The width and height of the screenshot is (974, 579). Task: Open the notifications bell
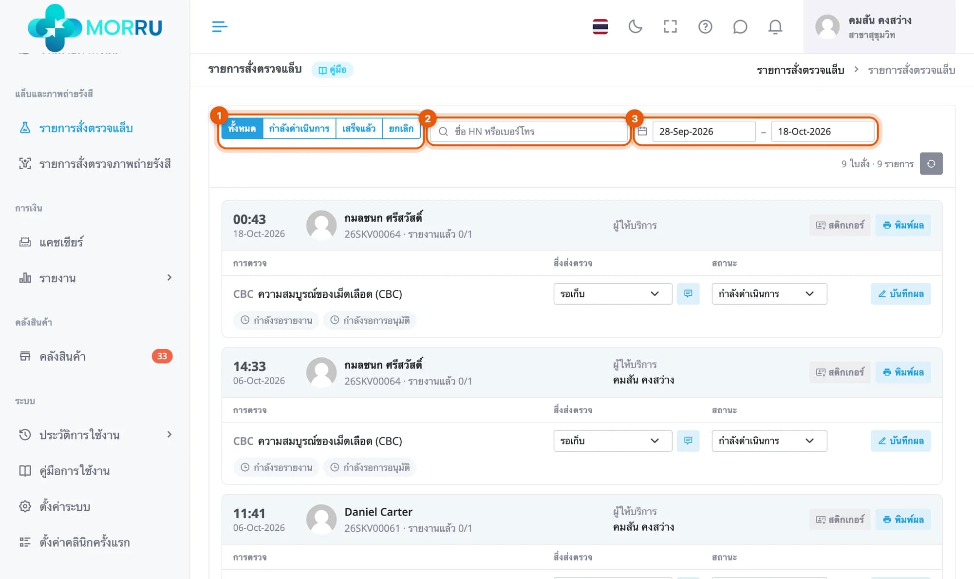point(775,26)
